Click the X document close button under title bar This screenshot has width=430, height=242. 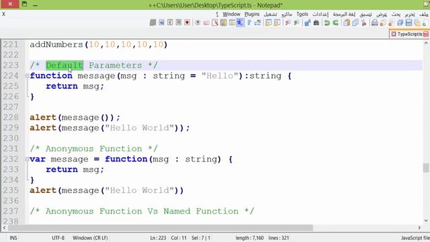3,14
